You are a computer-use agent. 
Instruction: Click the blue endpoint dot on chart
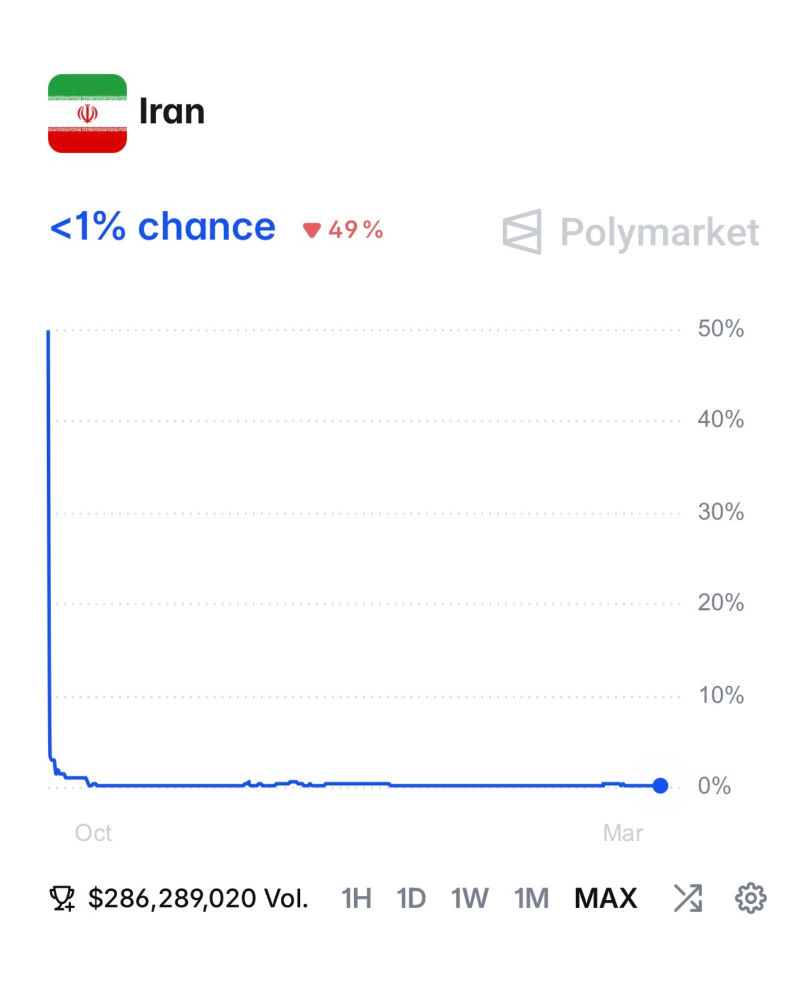tap(661, 785)
